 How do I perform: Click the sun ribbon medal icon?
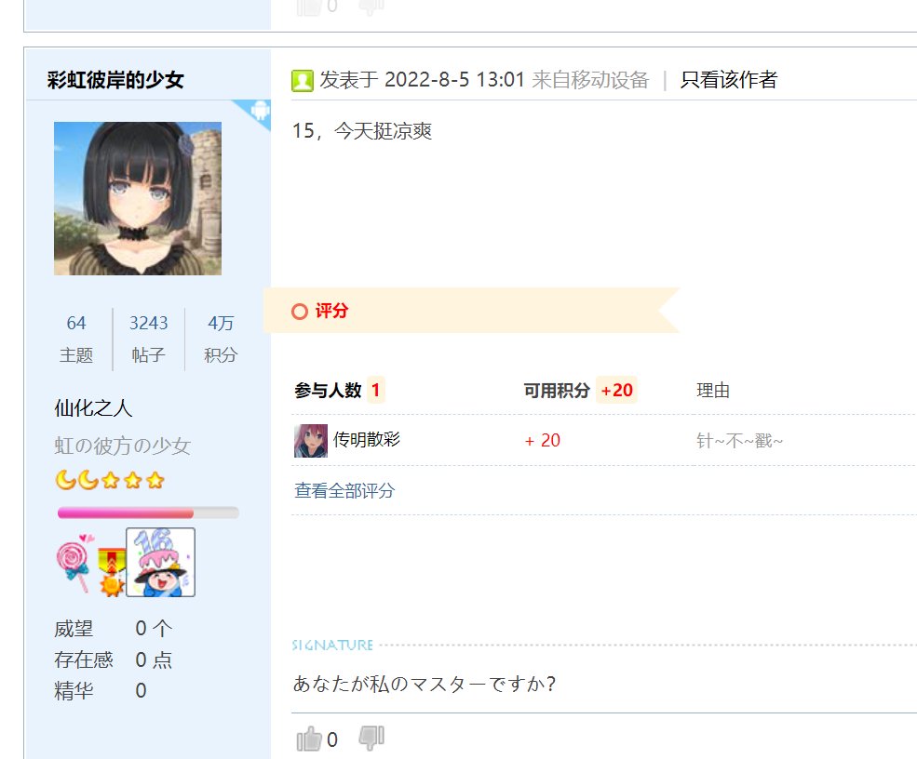[x=111, y=571]
